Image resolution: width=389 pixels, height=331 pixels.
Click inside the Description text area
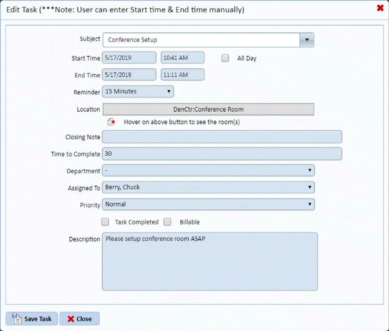pyautogui.click(x=209, y=262)
